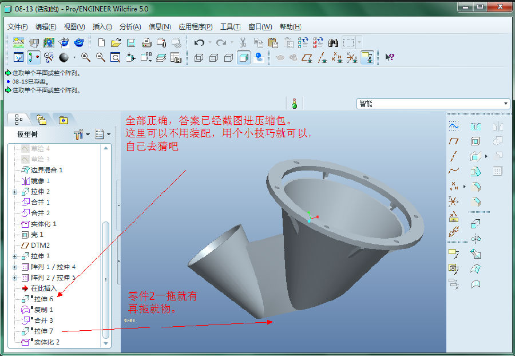Toggle datum planes display
The image size is (515, 356).
point(307,57)
